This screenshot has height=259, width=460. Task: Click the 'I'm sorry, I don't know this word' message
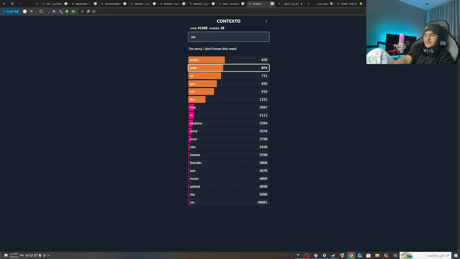213,49
